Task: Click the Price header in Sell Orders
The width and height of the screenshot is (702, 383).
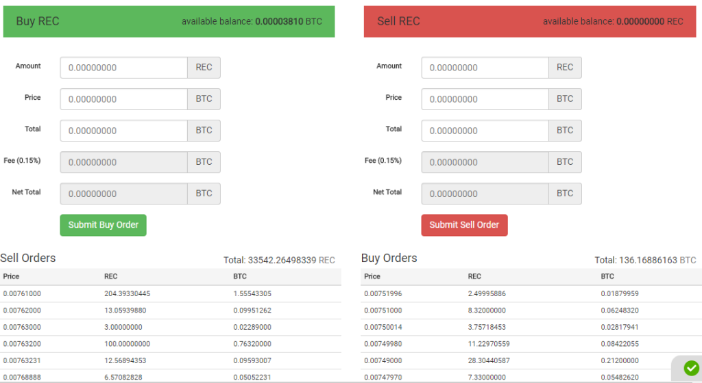Action: [11, 276]
